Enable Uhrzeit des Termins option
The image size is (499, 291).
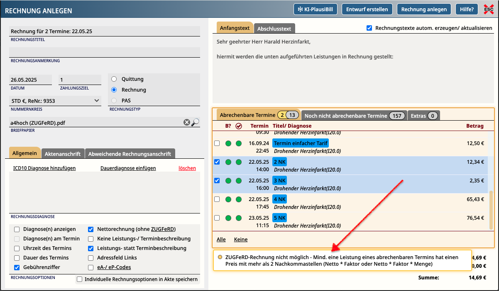[x=17, y=248]
